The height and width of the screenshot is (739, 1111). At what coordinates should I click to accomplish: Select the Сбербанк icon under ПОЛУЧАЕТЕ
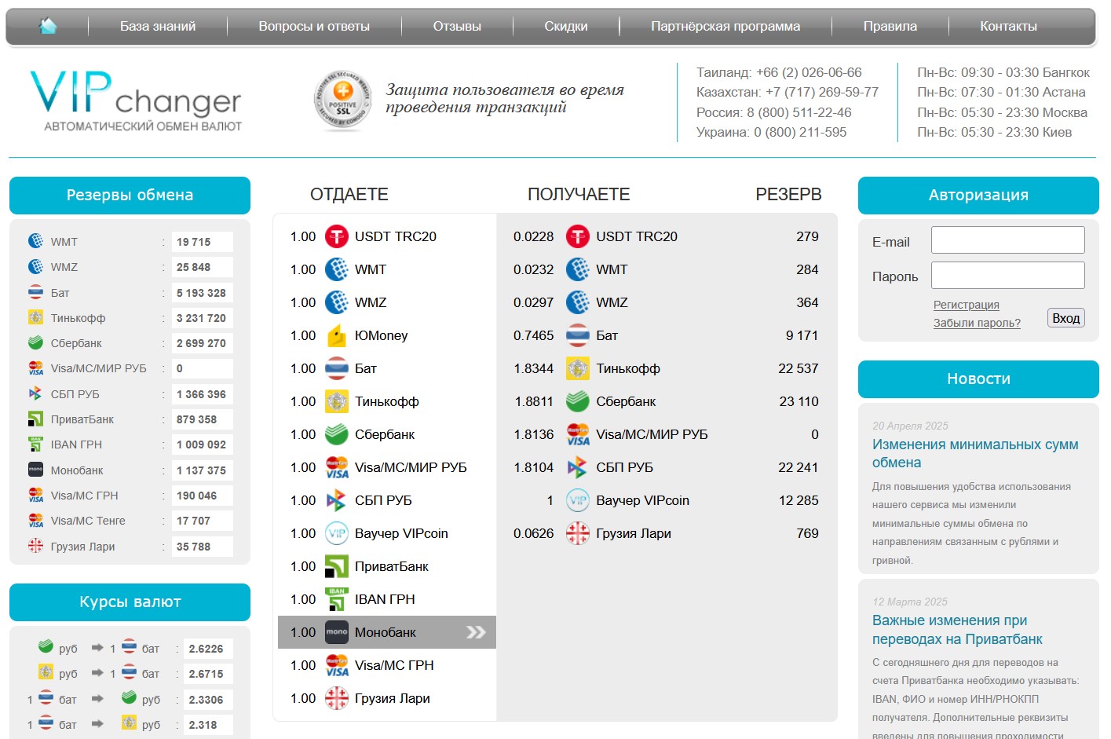click(x=578, y=401)
